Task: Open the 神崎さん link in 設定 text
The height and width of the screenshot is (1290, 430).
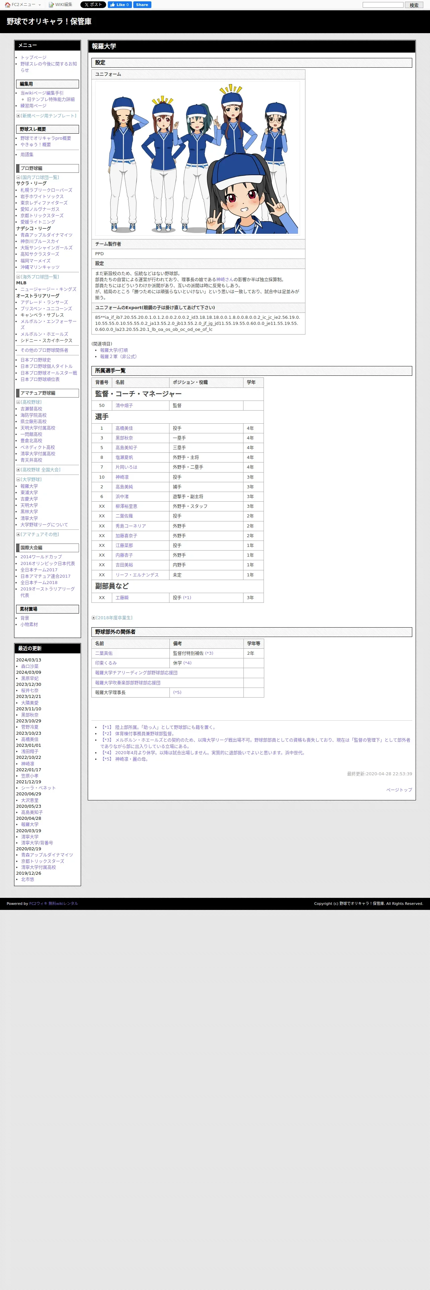Action: point(225,279)
